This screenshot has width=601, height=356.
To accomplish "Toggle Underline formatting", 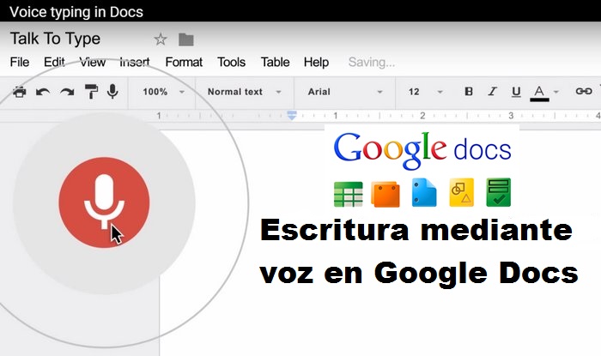I will click(516, 92).
